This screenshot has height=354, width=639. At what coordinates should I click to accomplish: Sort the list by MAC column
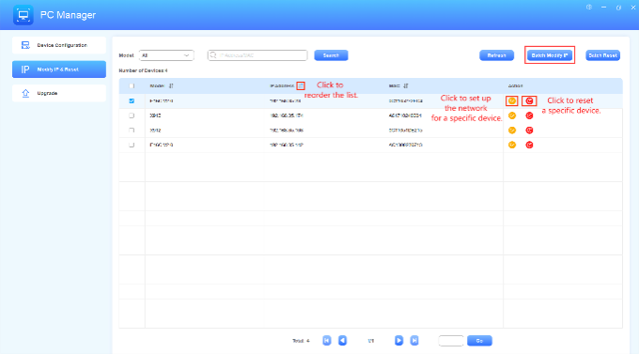pyautogui.click(x=406, y=86)
